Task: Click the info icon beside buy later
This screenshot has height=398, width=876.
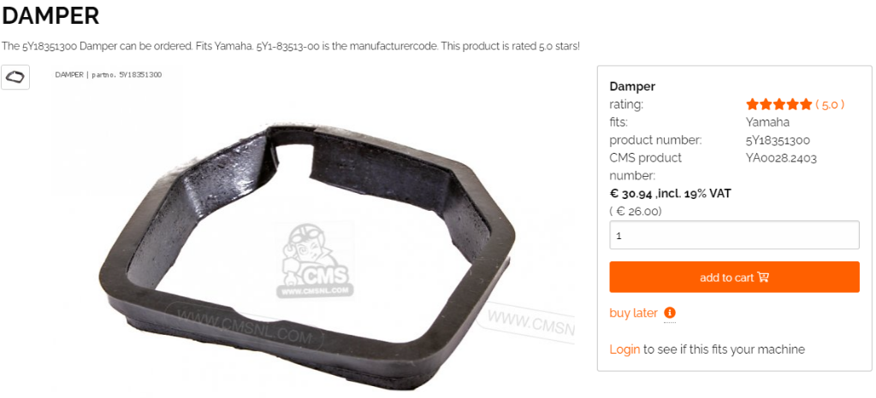Action: pyautogui.click(x=670, y=313)
